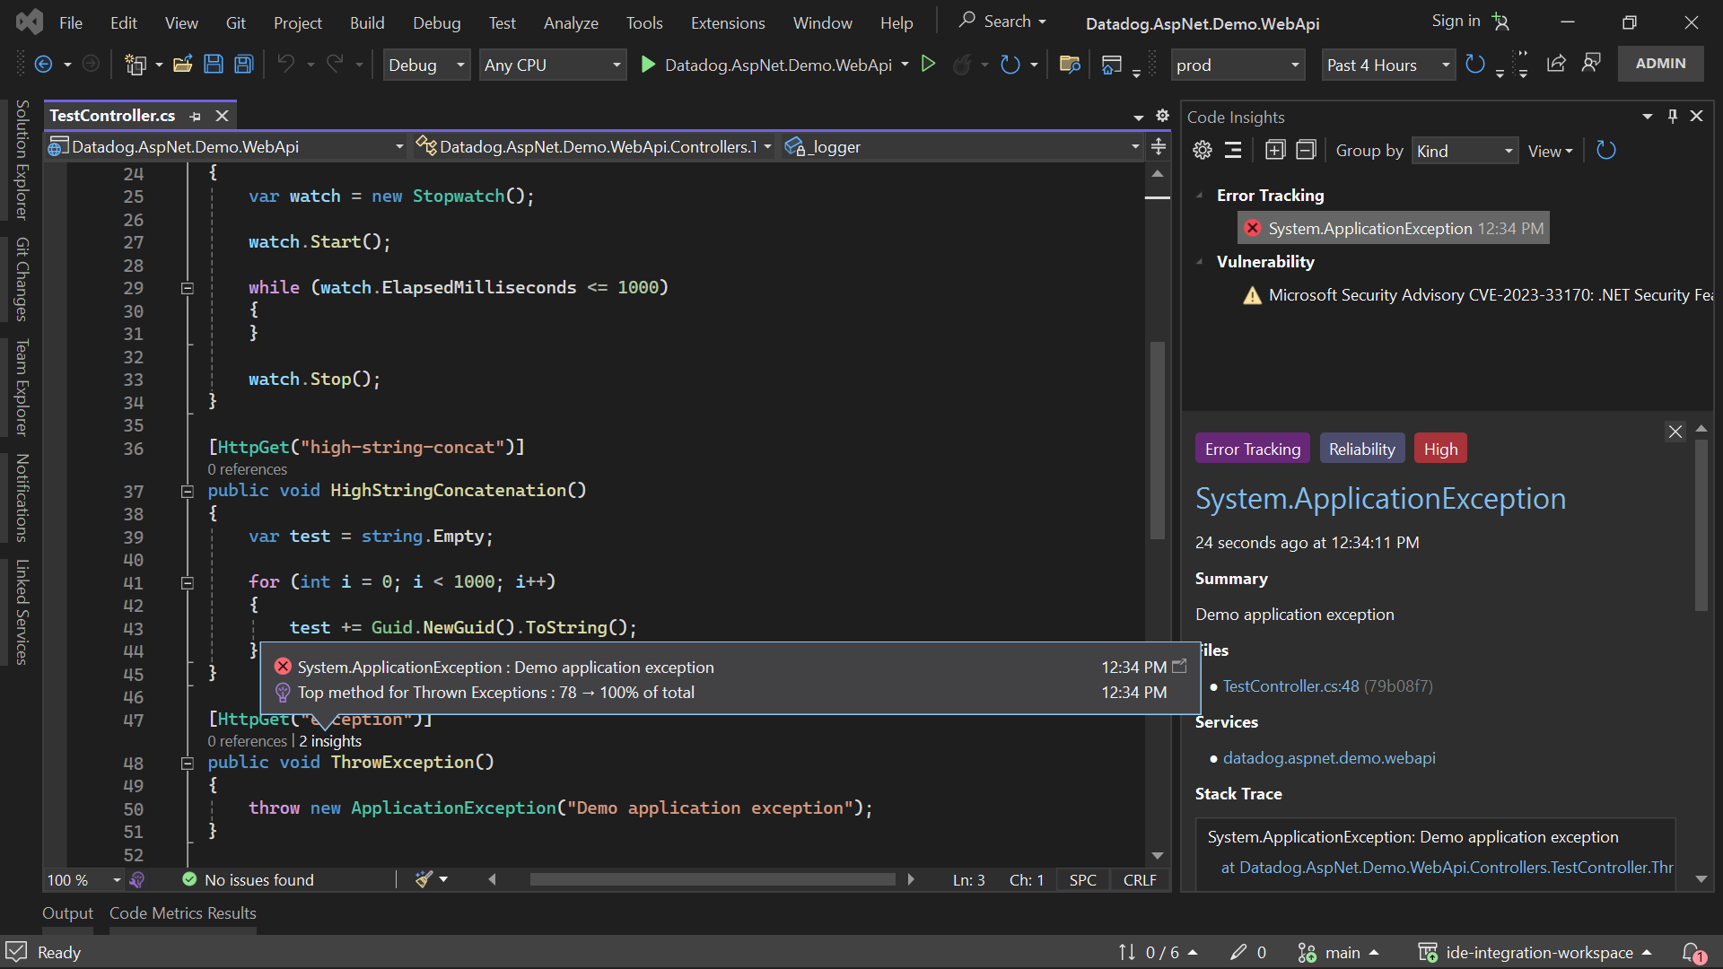1723x969 pixels.
Task: Close the exception details pane
Action: coord(1675,432)
